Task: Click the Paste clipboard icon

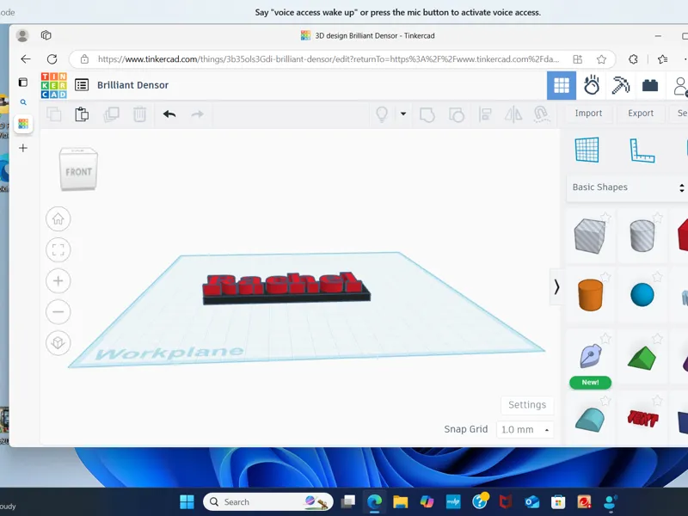Action: tap(82, 114)
